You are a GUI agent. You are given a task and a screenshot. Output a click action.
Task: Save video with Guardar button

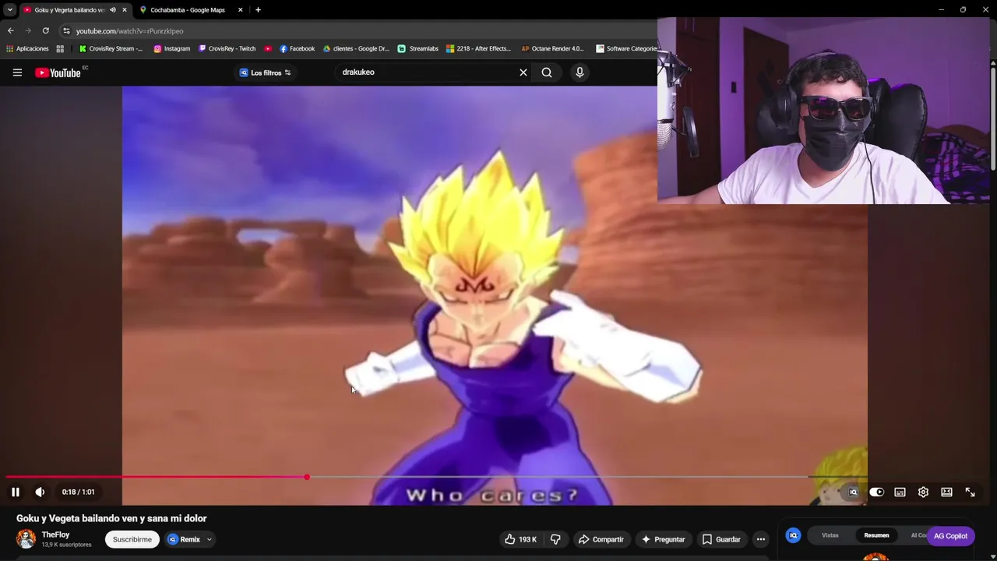pos(721,539)
